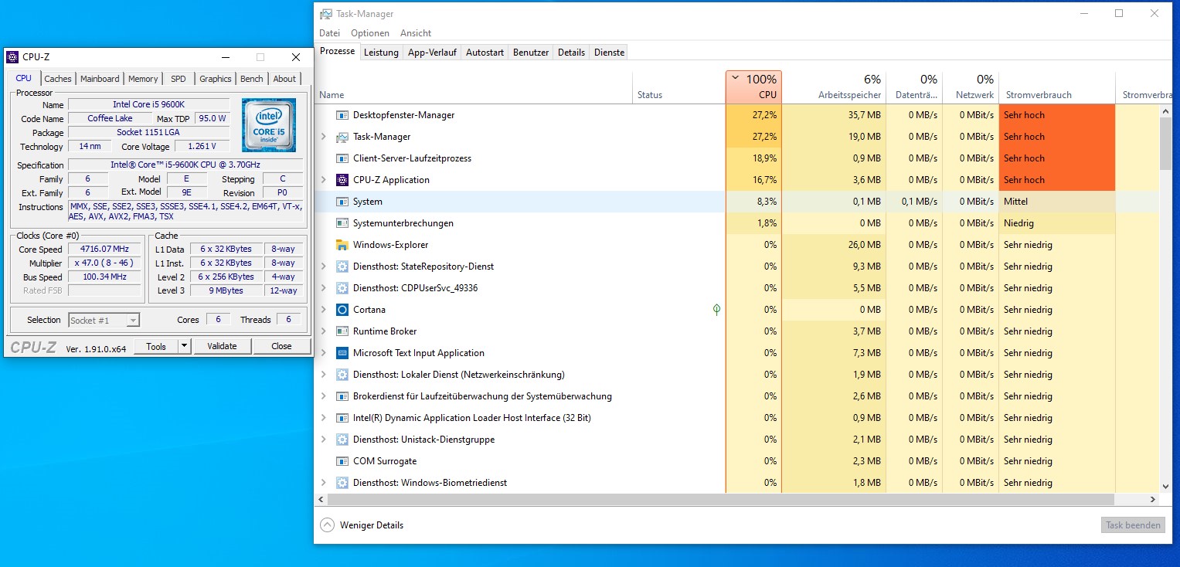Click the CDPUserSvc_49336 gear icon
1180x567 pixels.
(x=342, y=288)
